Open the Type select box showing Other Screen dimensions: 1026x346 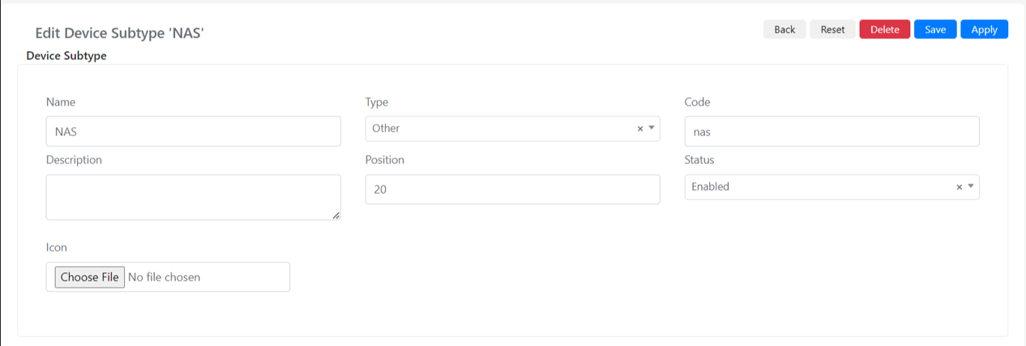513,129
